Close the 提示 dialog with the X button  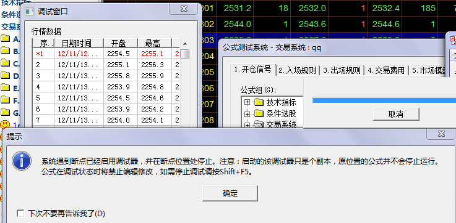441,134
